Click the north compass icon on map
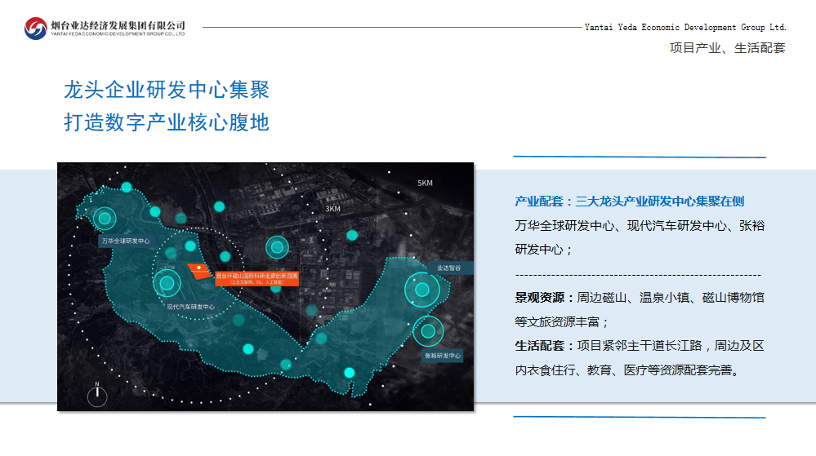816x456 pixels. (97, 395)
